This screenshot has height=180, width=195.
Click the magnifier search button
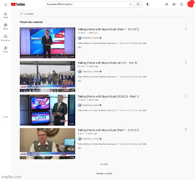click(x=138, y=4)
